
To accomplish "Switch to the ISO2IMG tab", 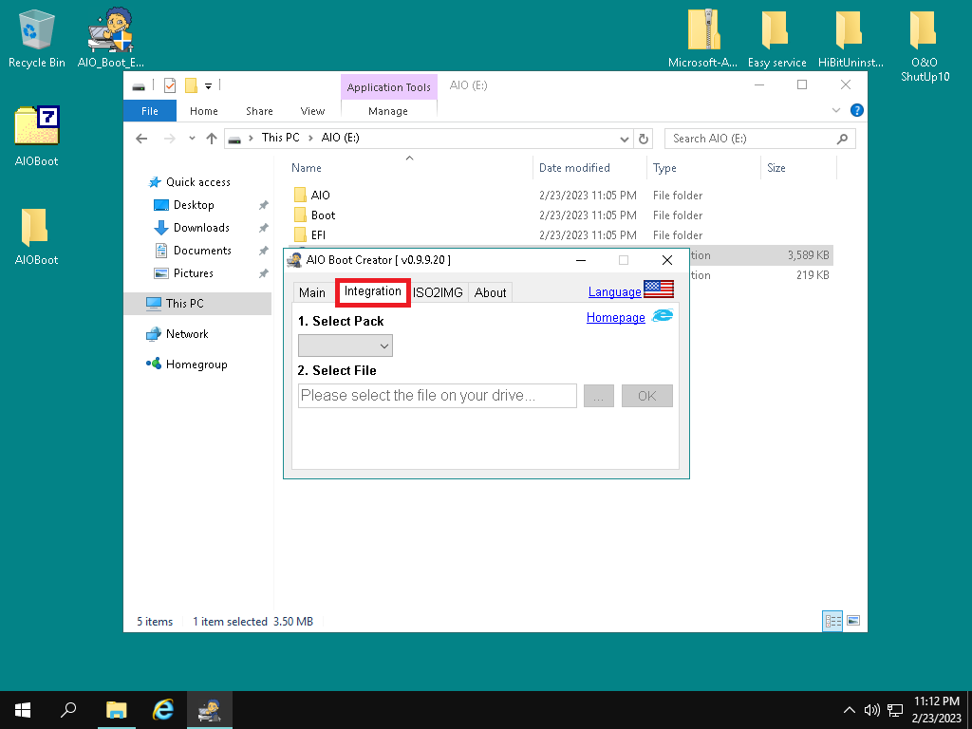I will [438, 292].
